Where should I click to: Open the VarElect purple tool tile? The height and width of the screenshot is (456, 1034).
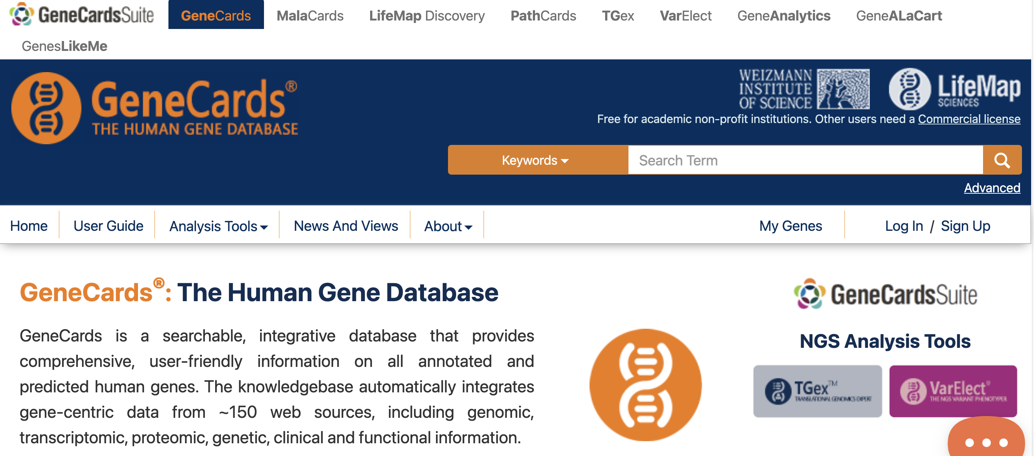953,391
